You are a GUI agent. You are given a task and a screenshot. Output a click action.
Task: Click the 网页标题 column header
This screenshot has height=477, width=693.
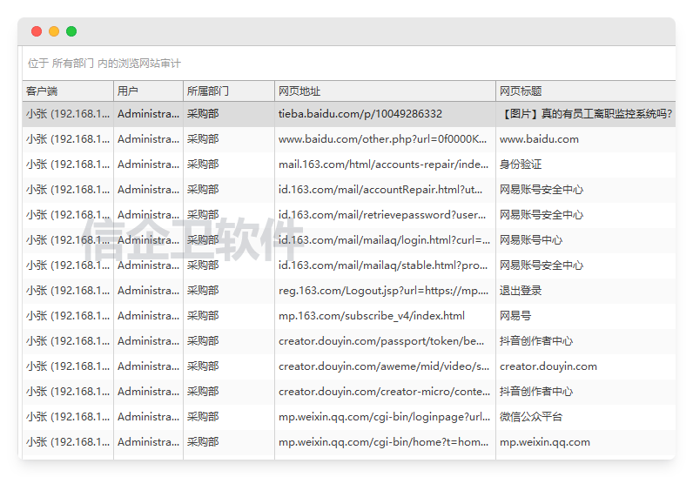pos(584,91)
